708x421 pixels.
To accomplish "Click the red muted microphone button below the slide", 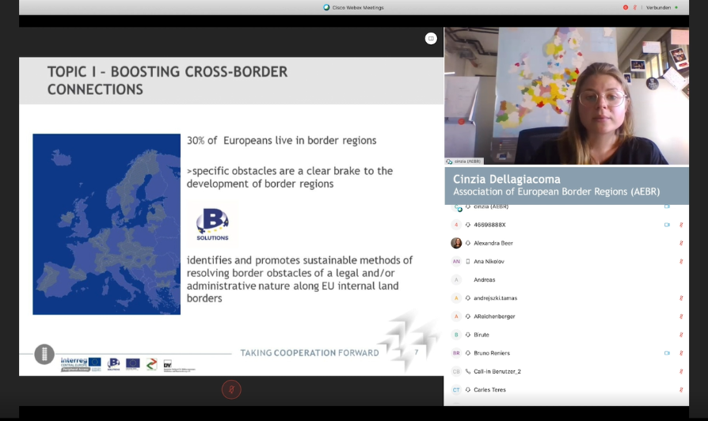I will (x=231, y=389).
